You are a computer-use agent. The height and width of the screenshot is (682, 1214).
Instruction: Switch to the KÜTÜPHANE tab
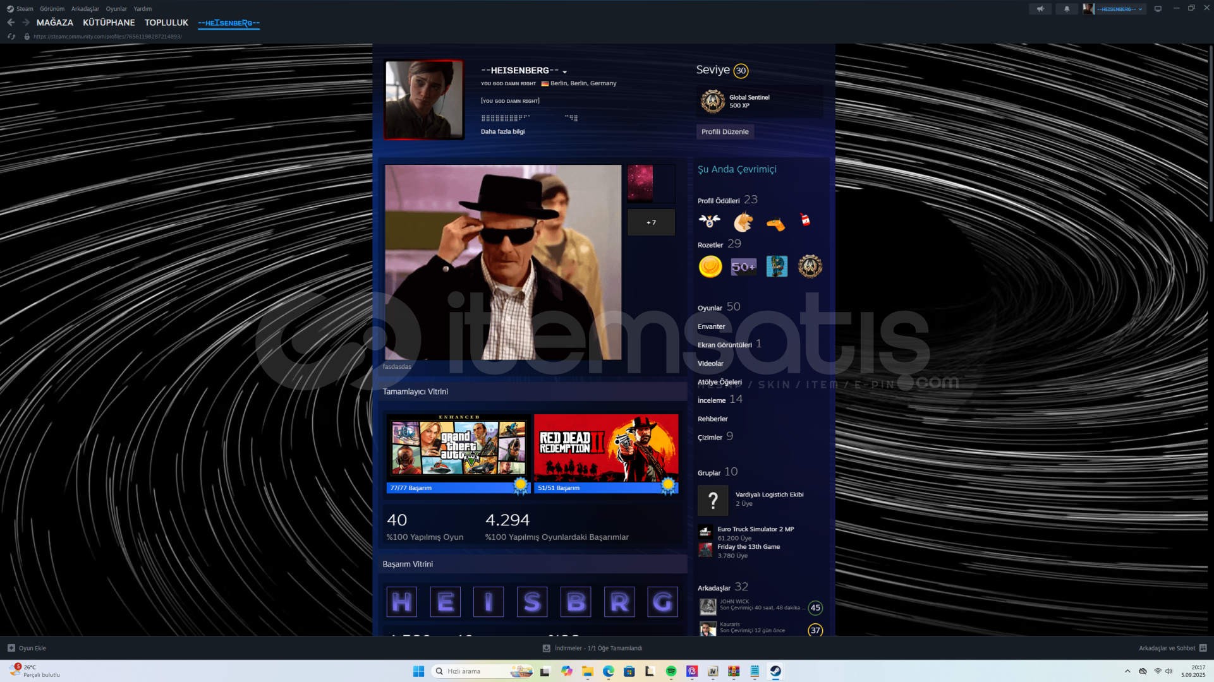[x=109, y=23]
